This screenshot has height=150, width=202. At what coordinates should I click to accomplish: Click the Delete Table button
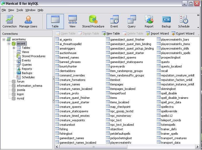133,33
